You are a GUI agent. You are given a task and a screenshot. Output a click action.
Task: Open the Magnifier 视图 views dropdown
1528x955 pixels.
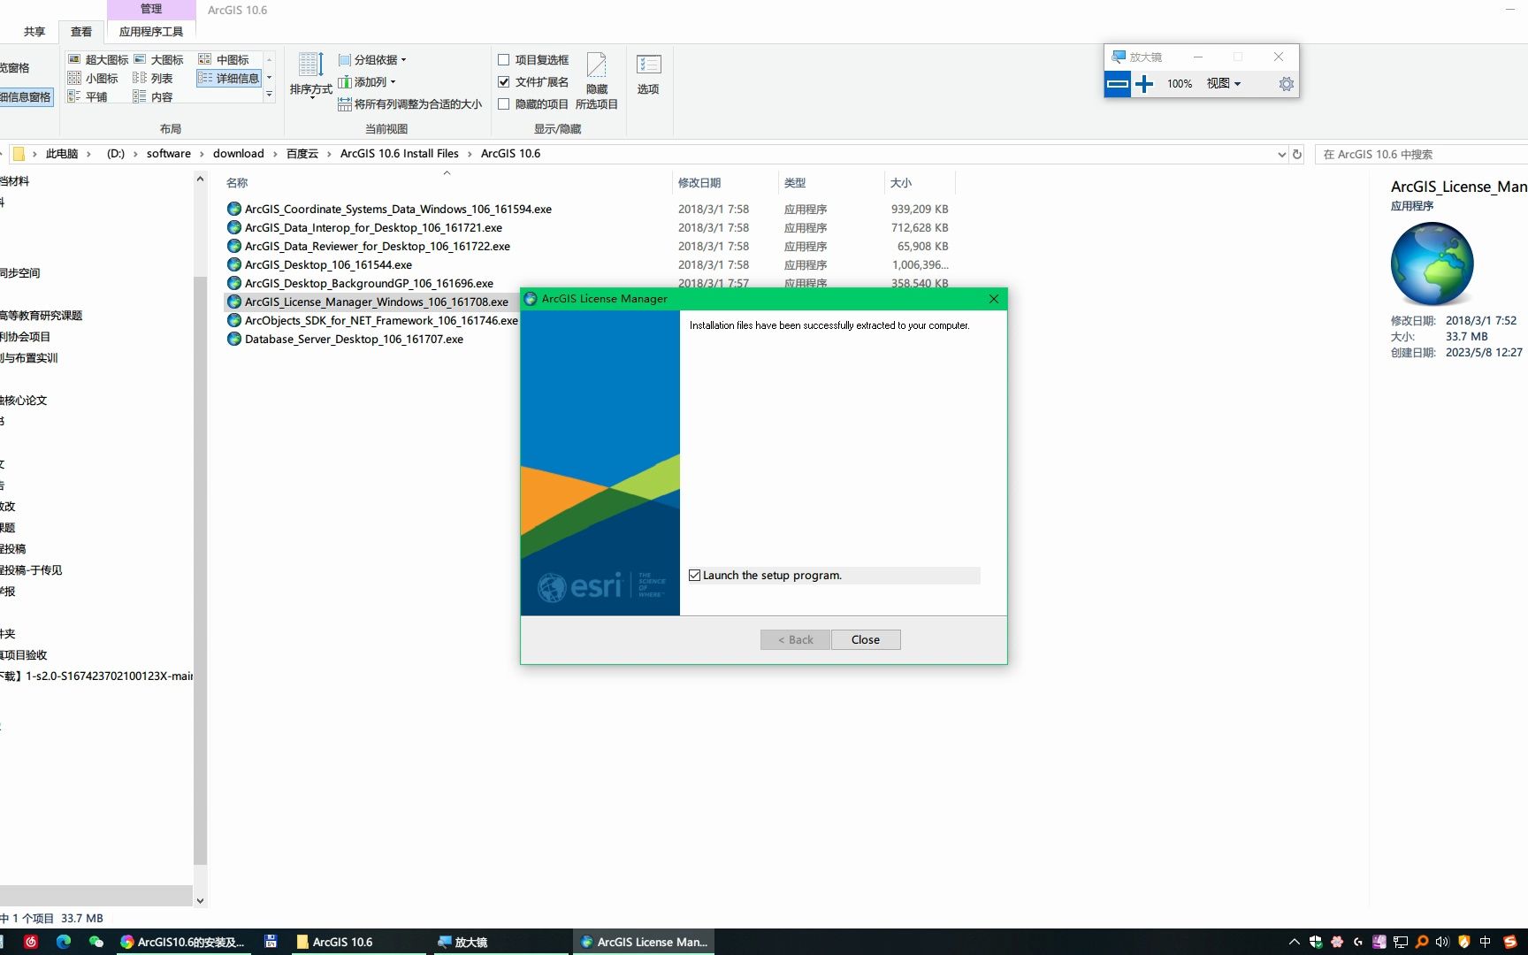(x=1224, y=84)
